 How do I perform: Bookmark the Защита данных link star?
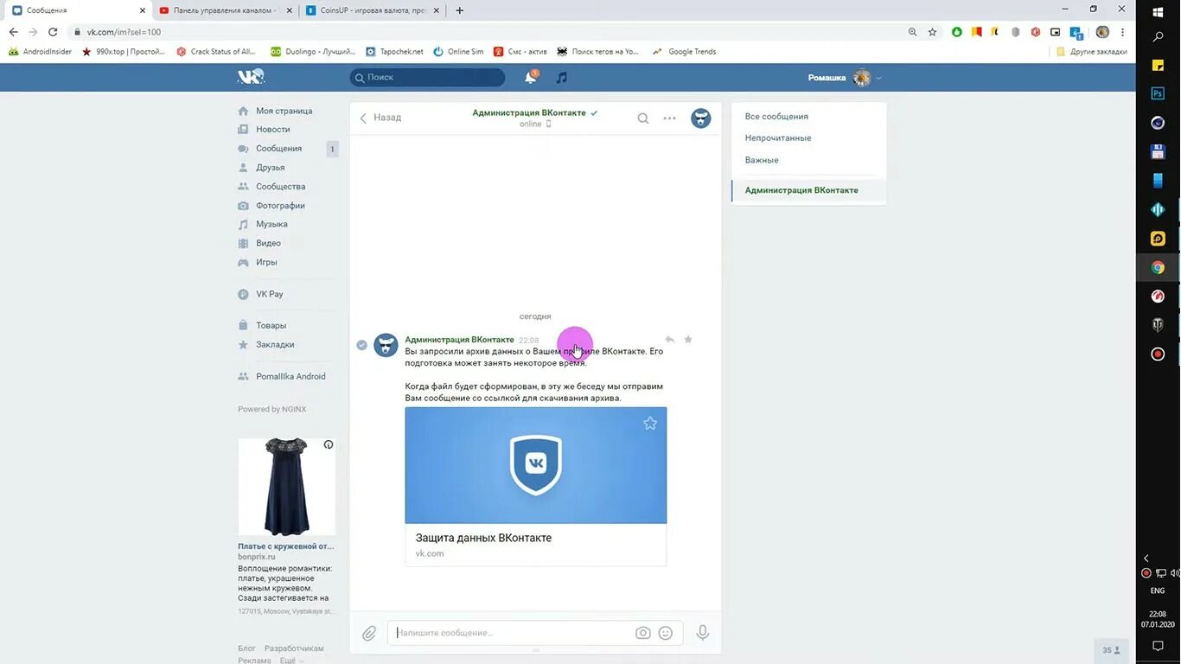click(x=650, y=423)
